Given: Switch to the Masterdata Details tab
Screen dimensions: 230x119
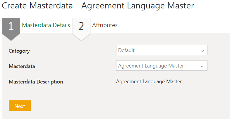Looking at the screenshot, I should coord(46,25).
